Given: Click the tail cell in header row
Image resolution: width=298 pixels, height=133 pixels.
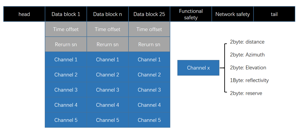Looking at the screenshot, I should 274,14.
